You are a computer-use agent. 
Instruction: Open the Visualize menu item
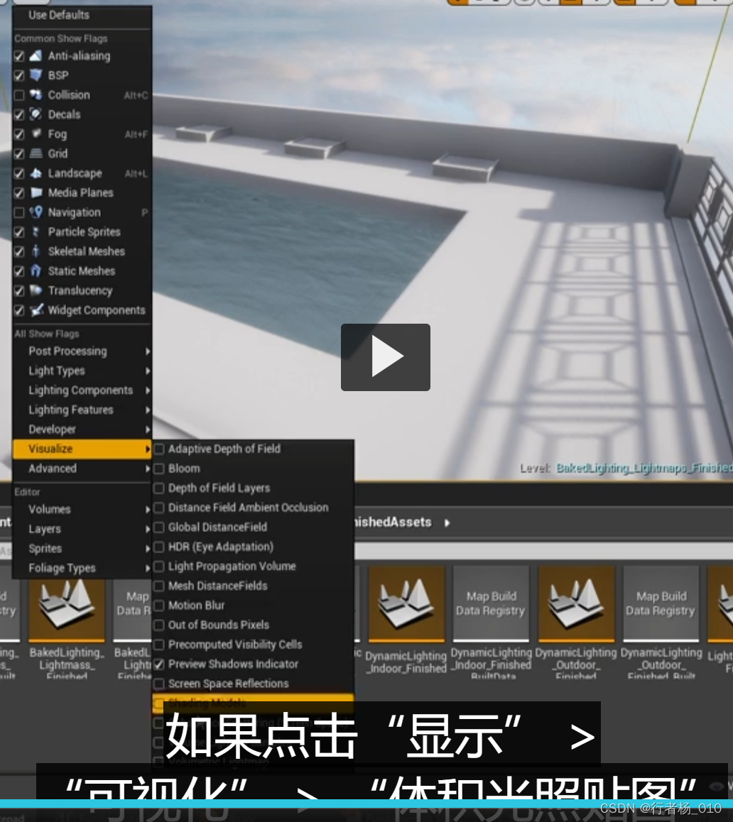click(x=82, y=449)
